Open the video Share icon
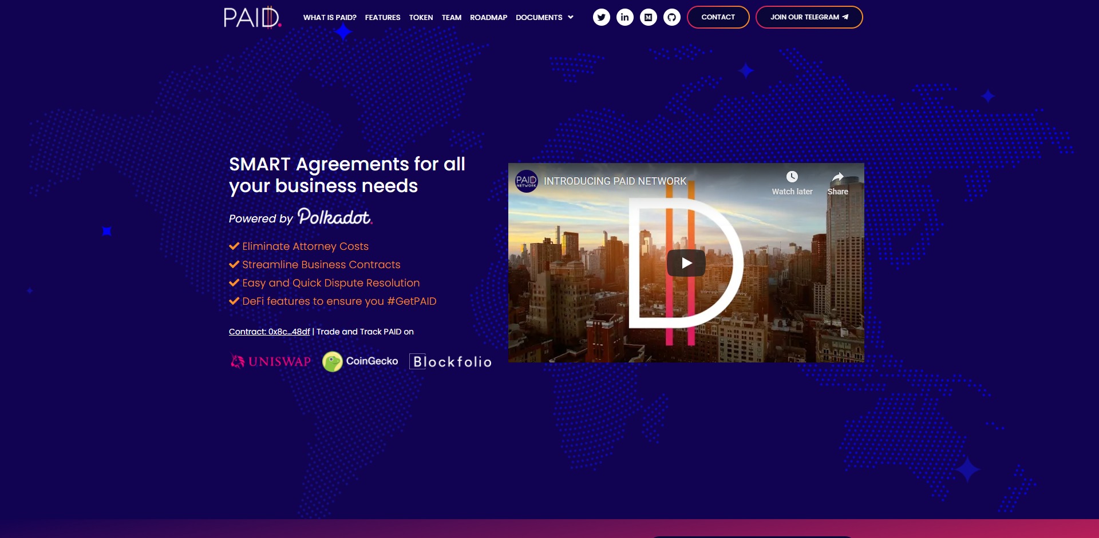Viewport: 1099px width, 538px height. click(837, 177)
